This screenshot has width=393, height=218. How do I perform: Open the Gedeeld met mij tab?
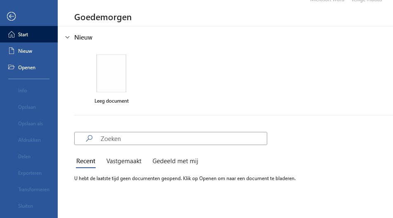175,161
